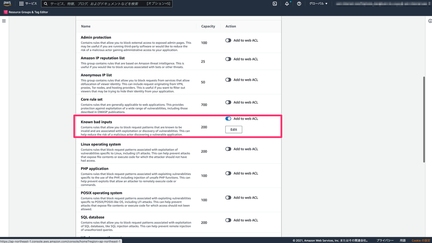Enable Add to web ACL for Admin protection
Image resolution: width=432 pixels, height=243 pixels.
click(x=228, y=40)
